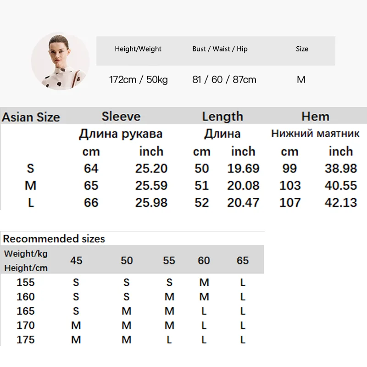Click the 155 cm height row label
367x367 pixels.
coord(26,282)
